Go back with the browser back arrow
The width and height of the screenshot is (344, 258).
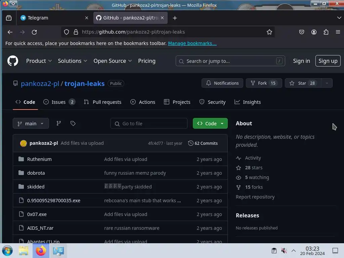pos(10,32)
